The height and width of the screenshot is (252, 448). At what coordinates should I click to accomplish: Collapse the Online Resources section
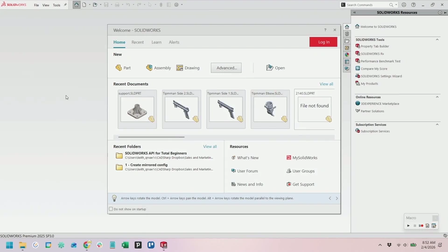click(437, 97)
